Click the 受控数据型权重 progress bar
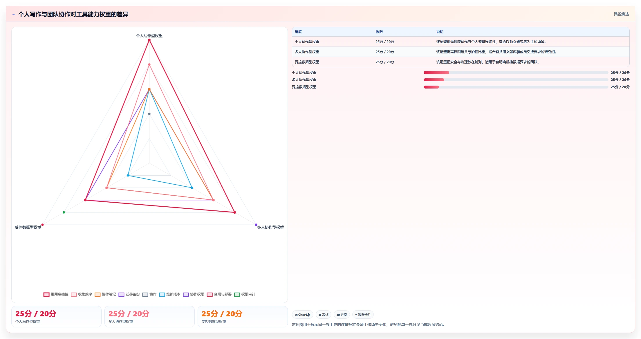 516,87
